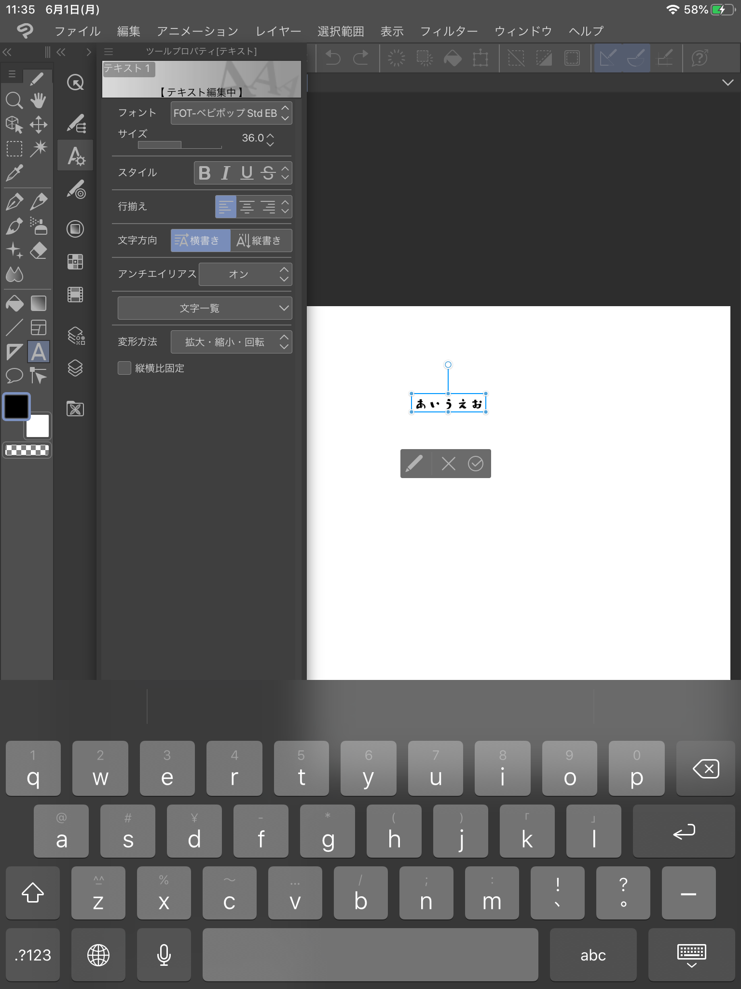Select the Operation object tool
This screenshot has height=989, width=741.
tap(14, 125)
